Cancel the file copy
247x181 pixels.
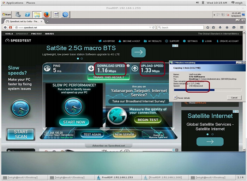pyautogui.click(x=234, y=98)
